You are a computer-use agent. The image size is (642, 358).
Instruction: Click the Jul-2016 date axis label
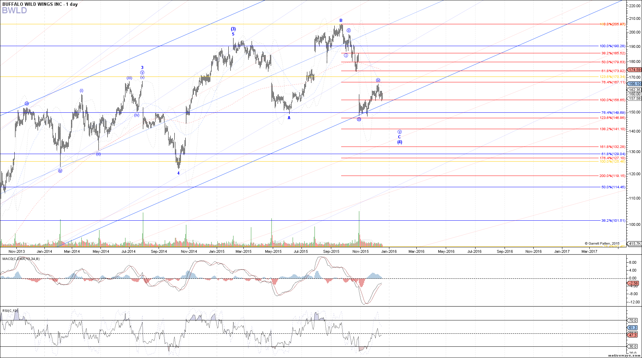(474, 251)
